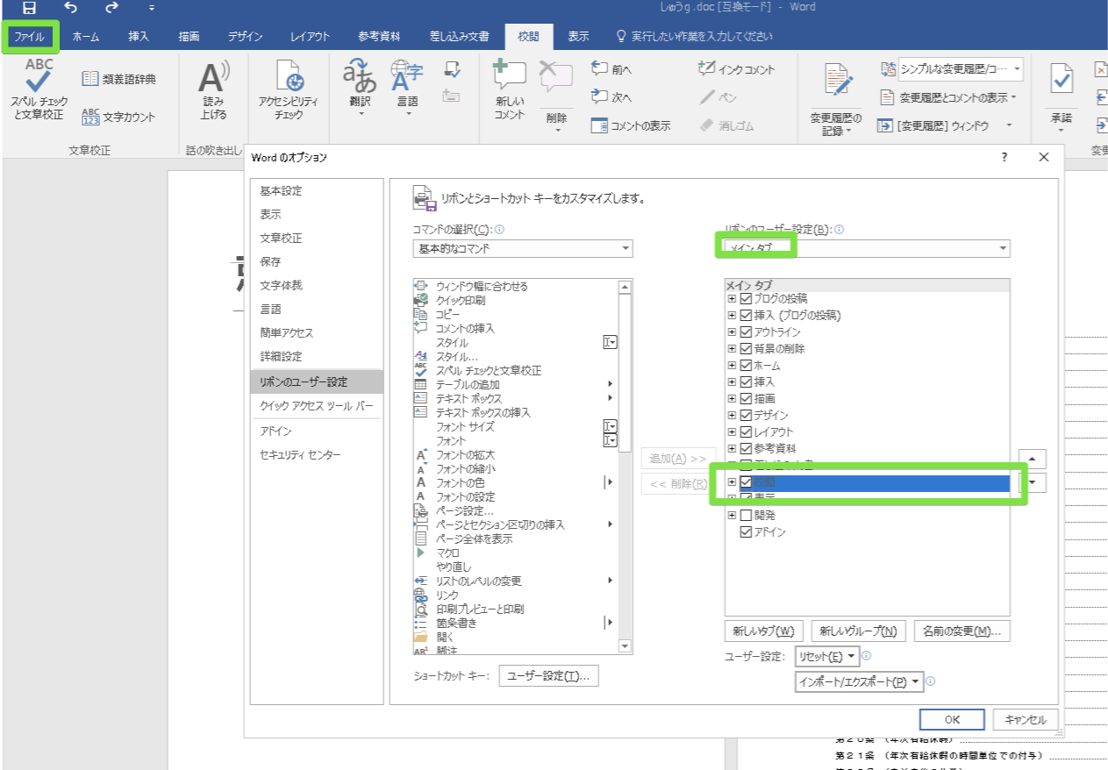Click the 新しいグループ button

pos(858,631)
